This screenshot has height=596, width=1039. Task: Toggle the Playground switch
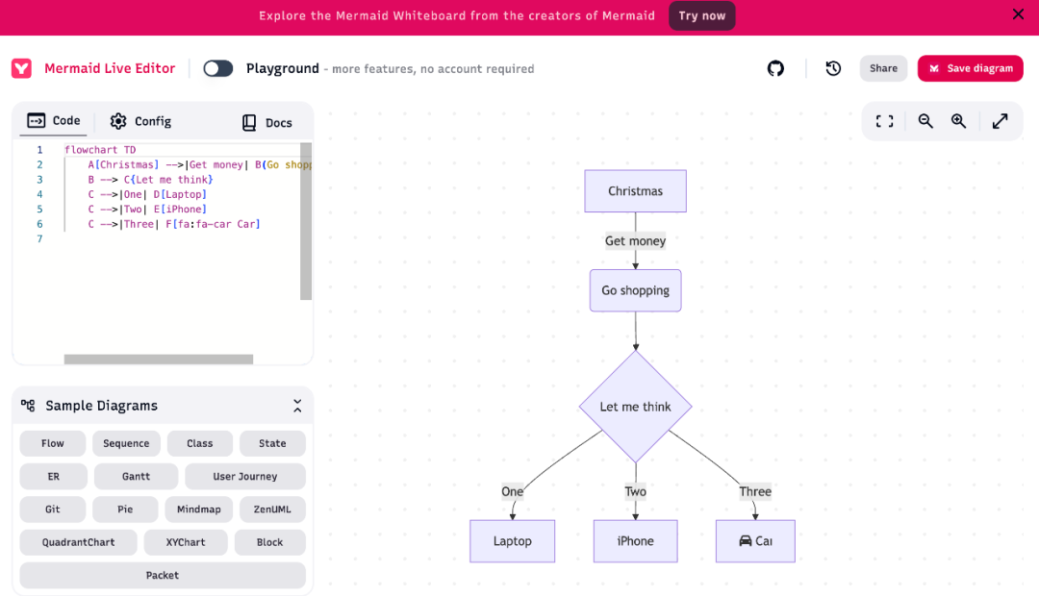coord(218,68)
